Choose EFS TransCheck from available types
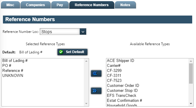 [x=122, y=96]
